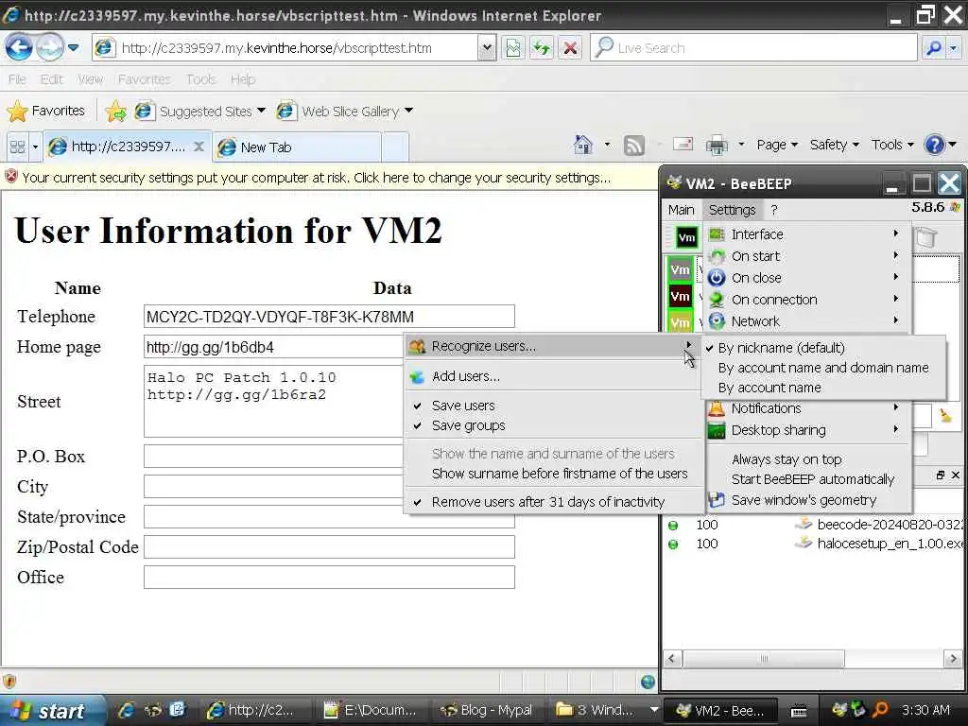The width and height of the screenshot is (968, 726).
Task: Click the Stop loading red X icon
Action: click(570, 47)
